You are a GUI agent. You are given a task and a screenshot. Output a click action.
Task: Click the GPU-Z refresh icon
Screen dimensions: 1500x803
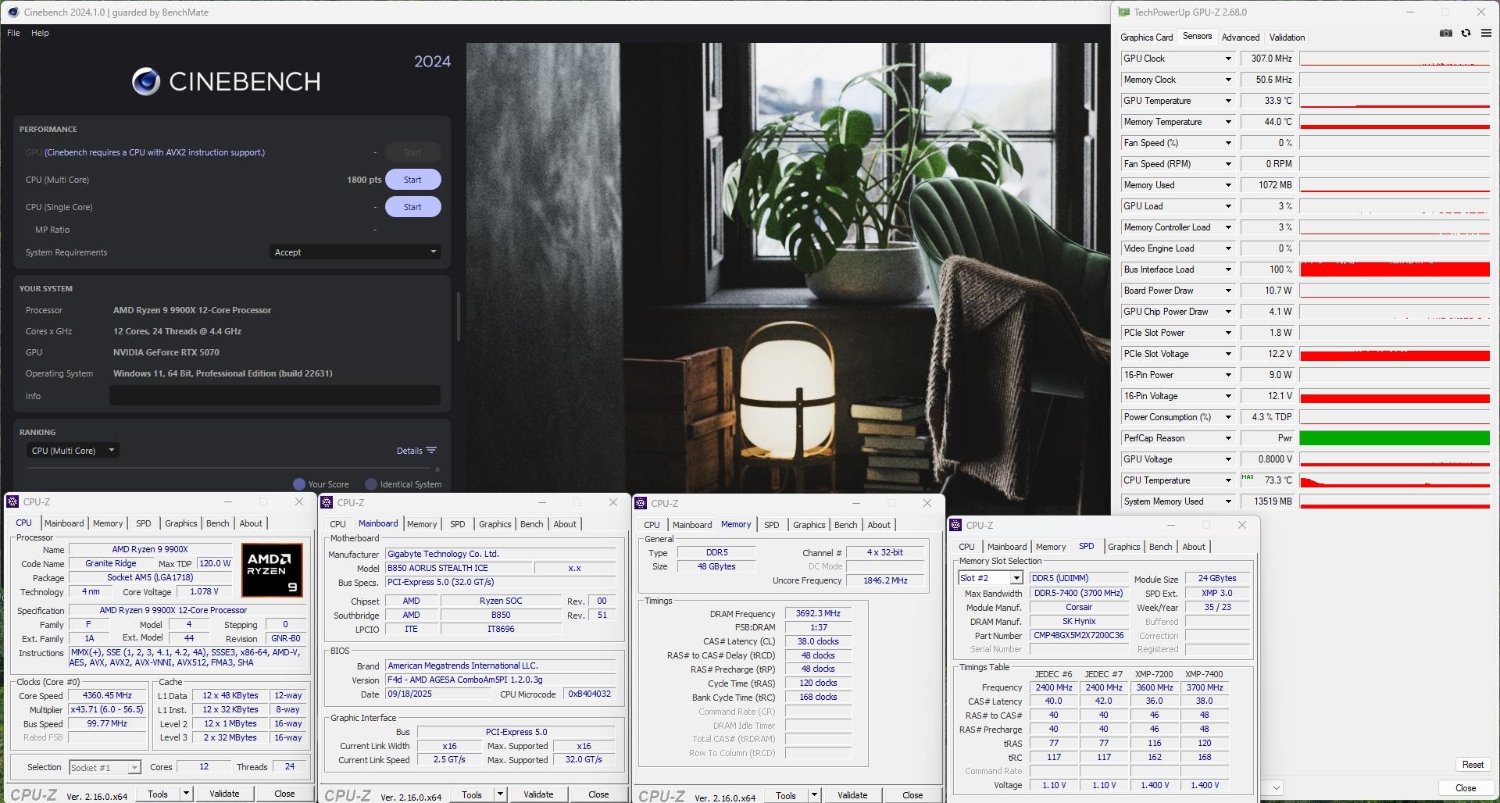pyautogui.click(x=1466, y=33)
